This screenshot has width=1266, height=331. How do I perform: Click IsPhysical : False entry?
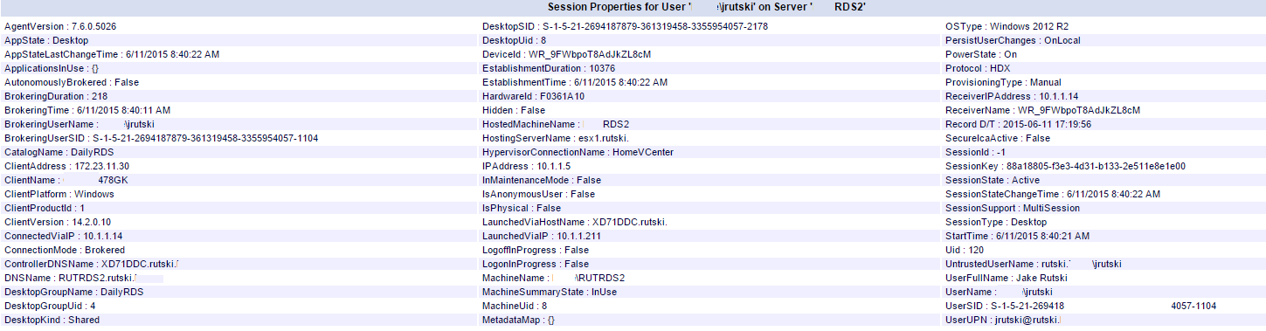coord(522,208)
